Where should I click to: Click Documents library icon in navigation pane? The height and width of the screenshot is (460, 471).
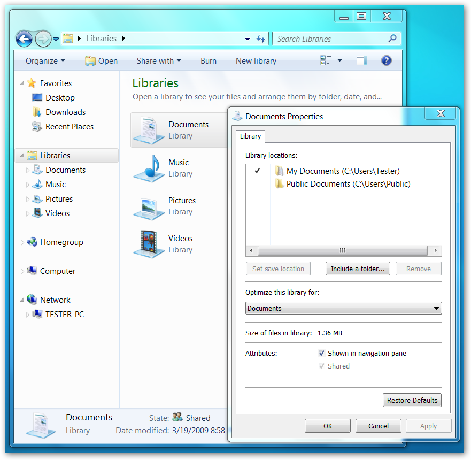(x=37, y=170)
